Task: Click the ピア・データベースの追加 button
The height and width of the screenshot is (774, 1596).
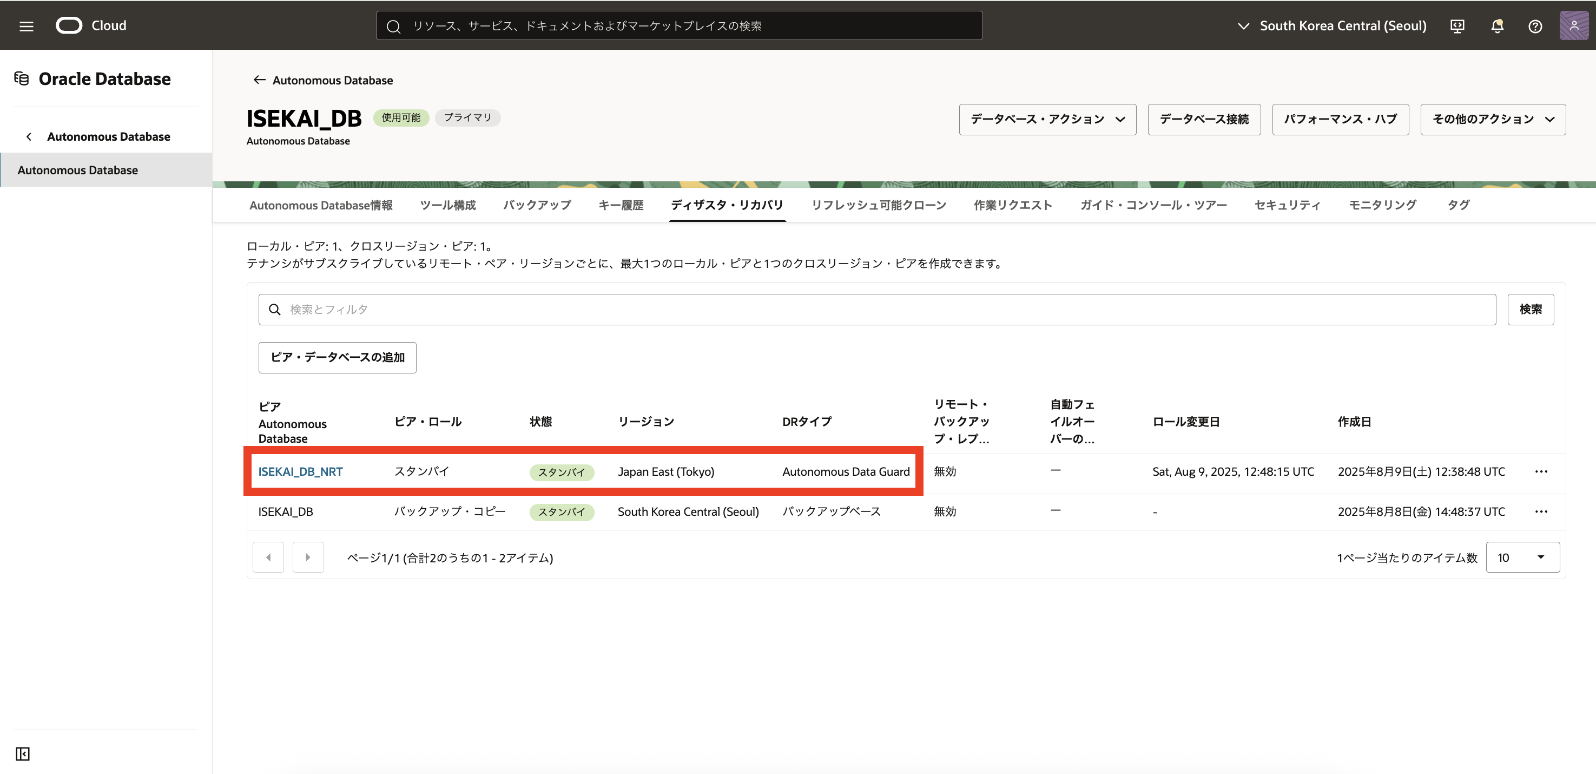Action: tap(337, 358)
